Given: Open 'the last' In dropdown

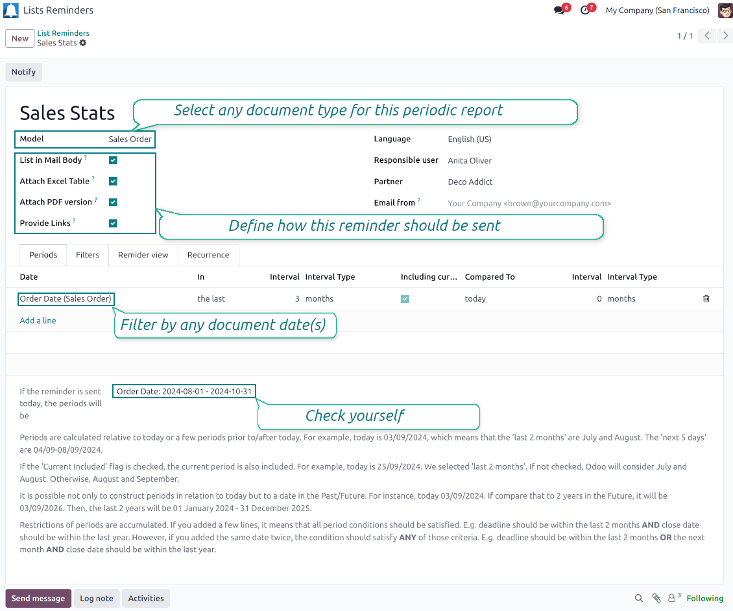Looking at the screenshot, I should tap(211, 299).
